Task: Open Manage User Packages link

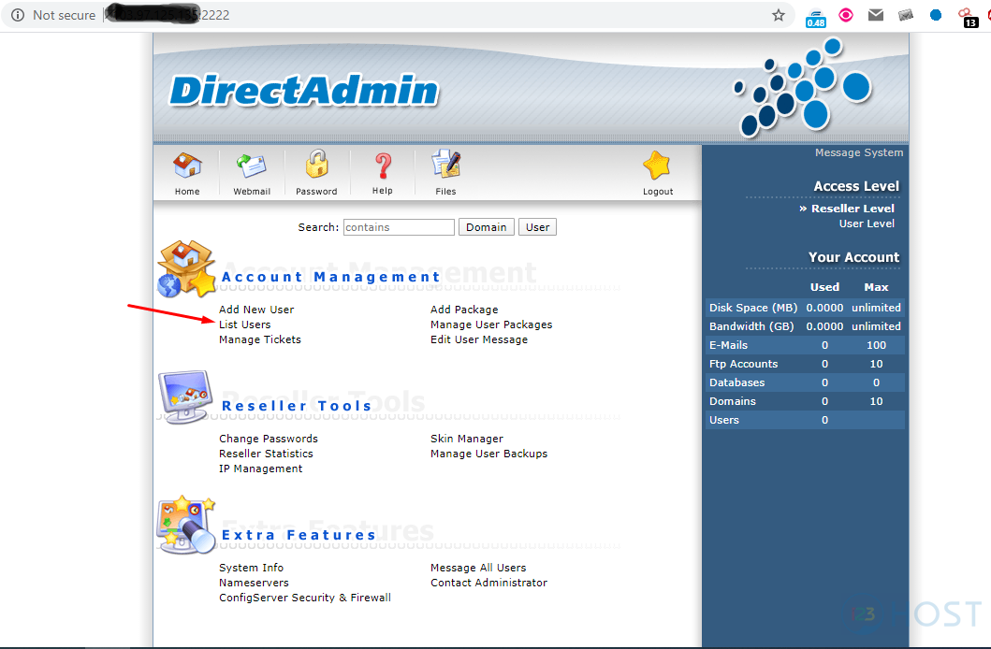Action: (x=491, y=324)
